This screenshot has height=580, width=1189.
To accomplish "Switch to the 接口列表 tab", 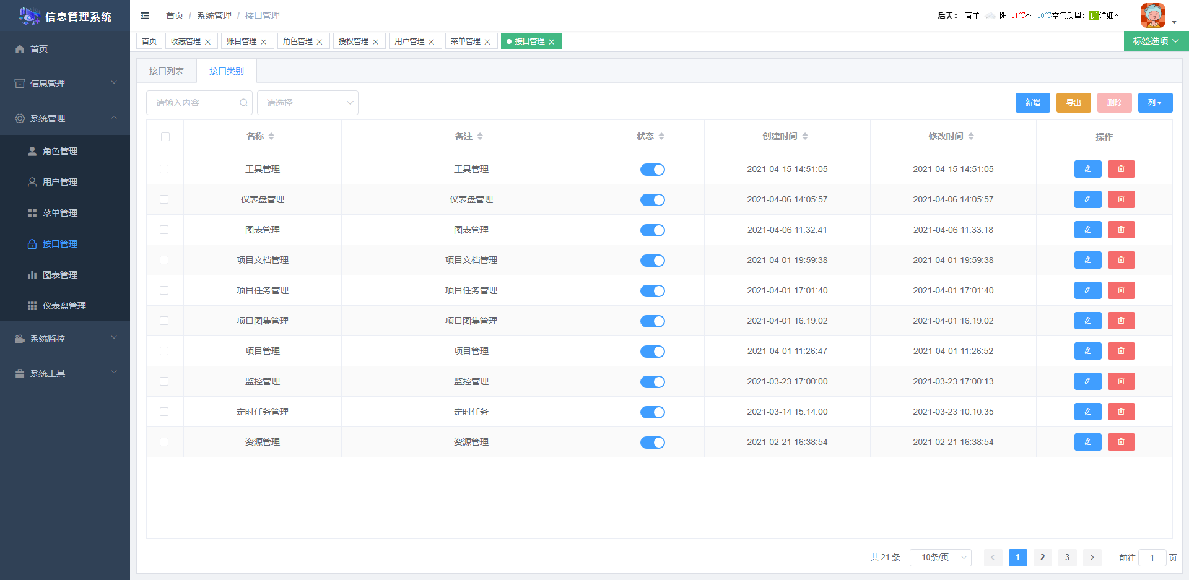I will (x=167, y=71).
